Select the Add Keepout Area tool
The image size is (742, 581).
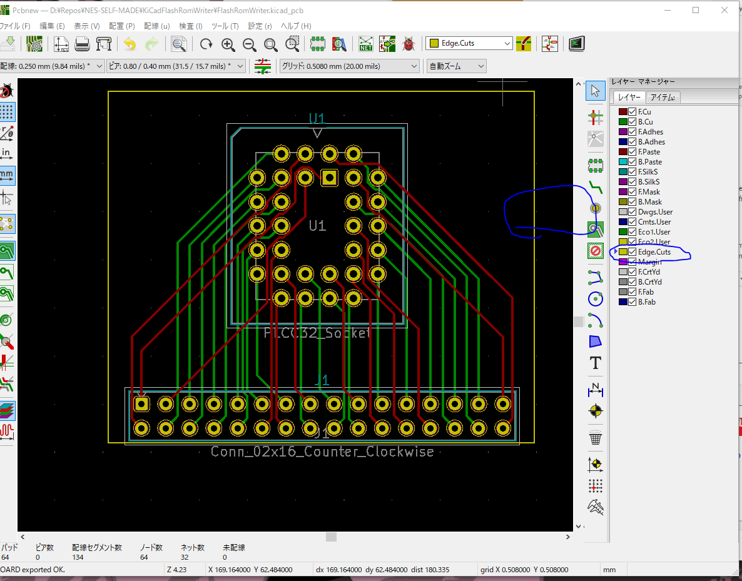coord(596,251)
